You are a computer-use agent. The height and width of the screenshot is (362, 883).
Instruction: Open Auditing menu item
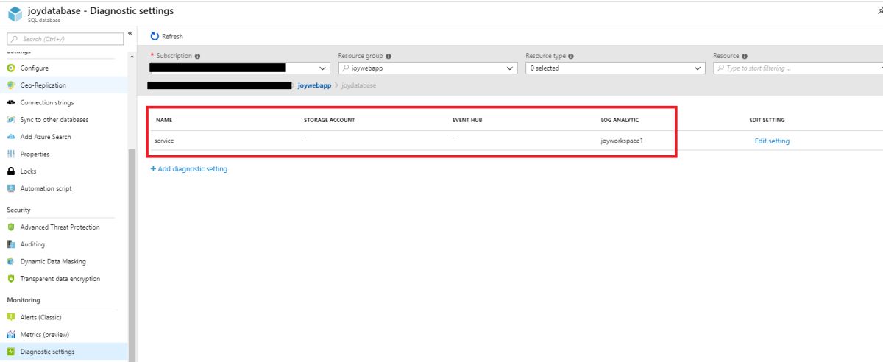pyautogui.click(x=63, y=244)
